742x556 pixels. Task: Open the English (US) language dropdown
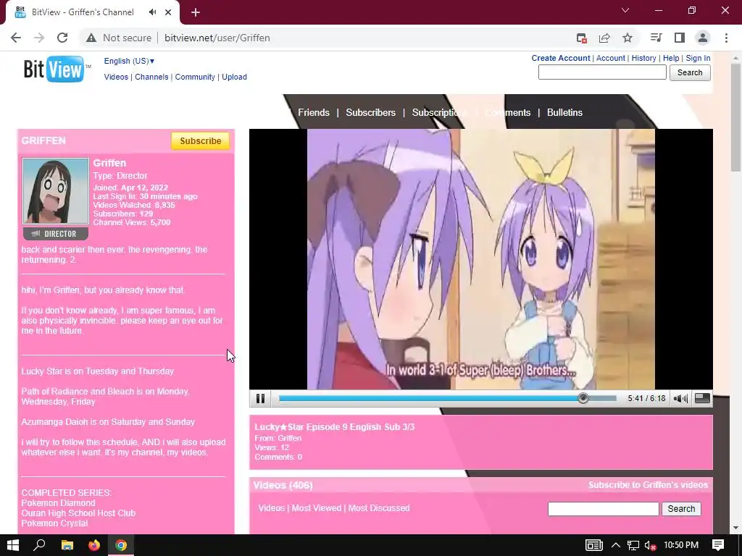(x=129, y=61)
